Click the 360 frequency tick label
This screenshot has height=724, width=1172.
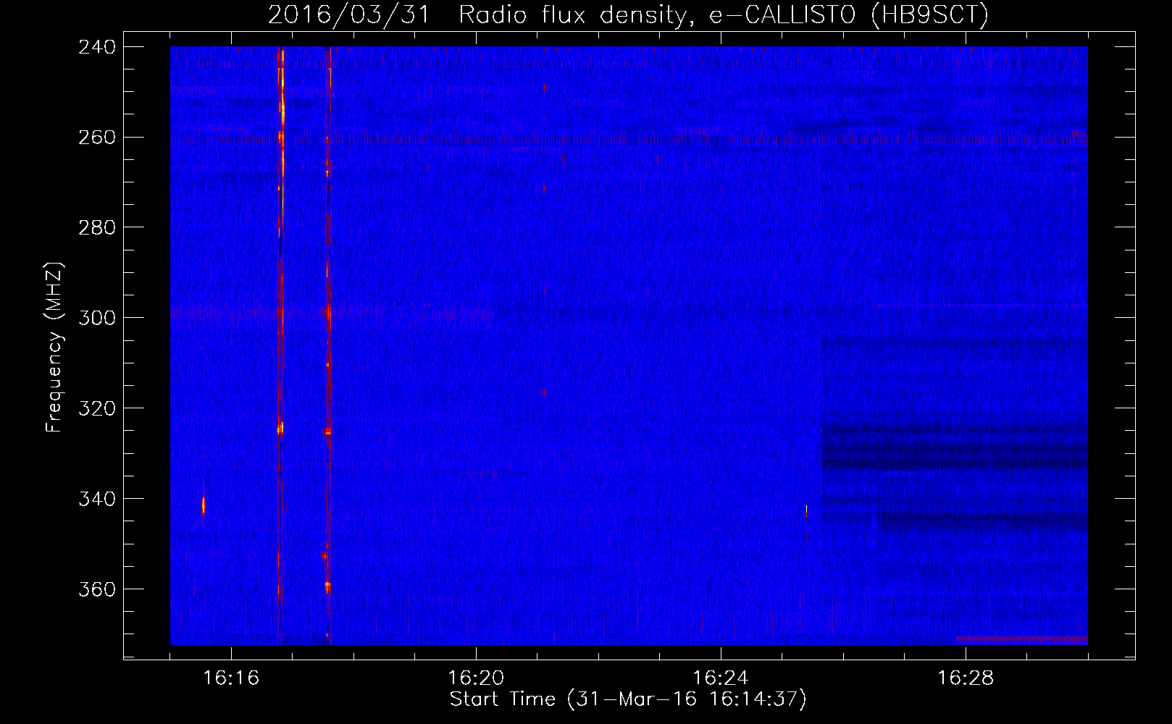click(97, 590)
